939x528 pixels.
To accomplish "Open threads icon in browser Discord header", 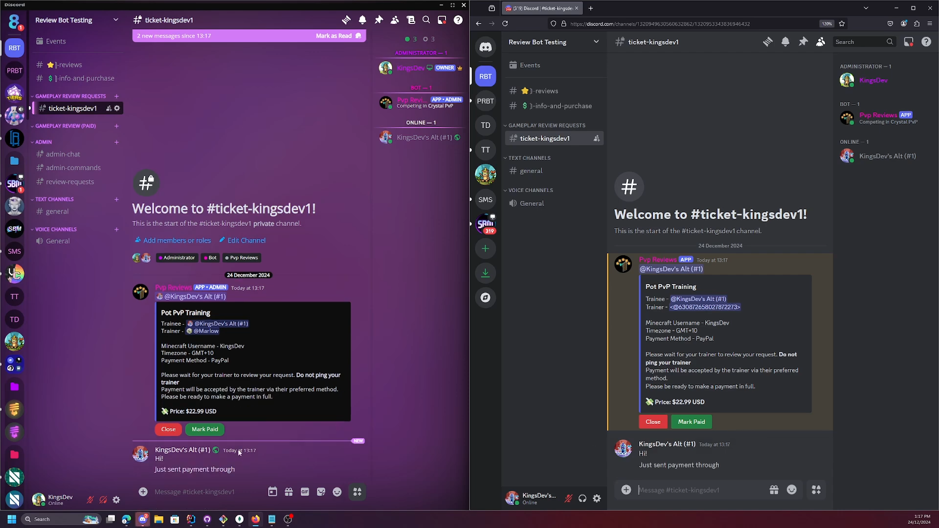I will tap(767, 42).
